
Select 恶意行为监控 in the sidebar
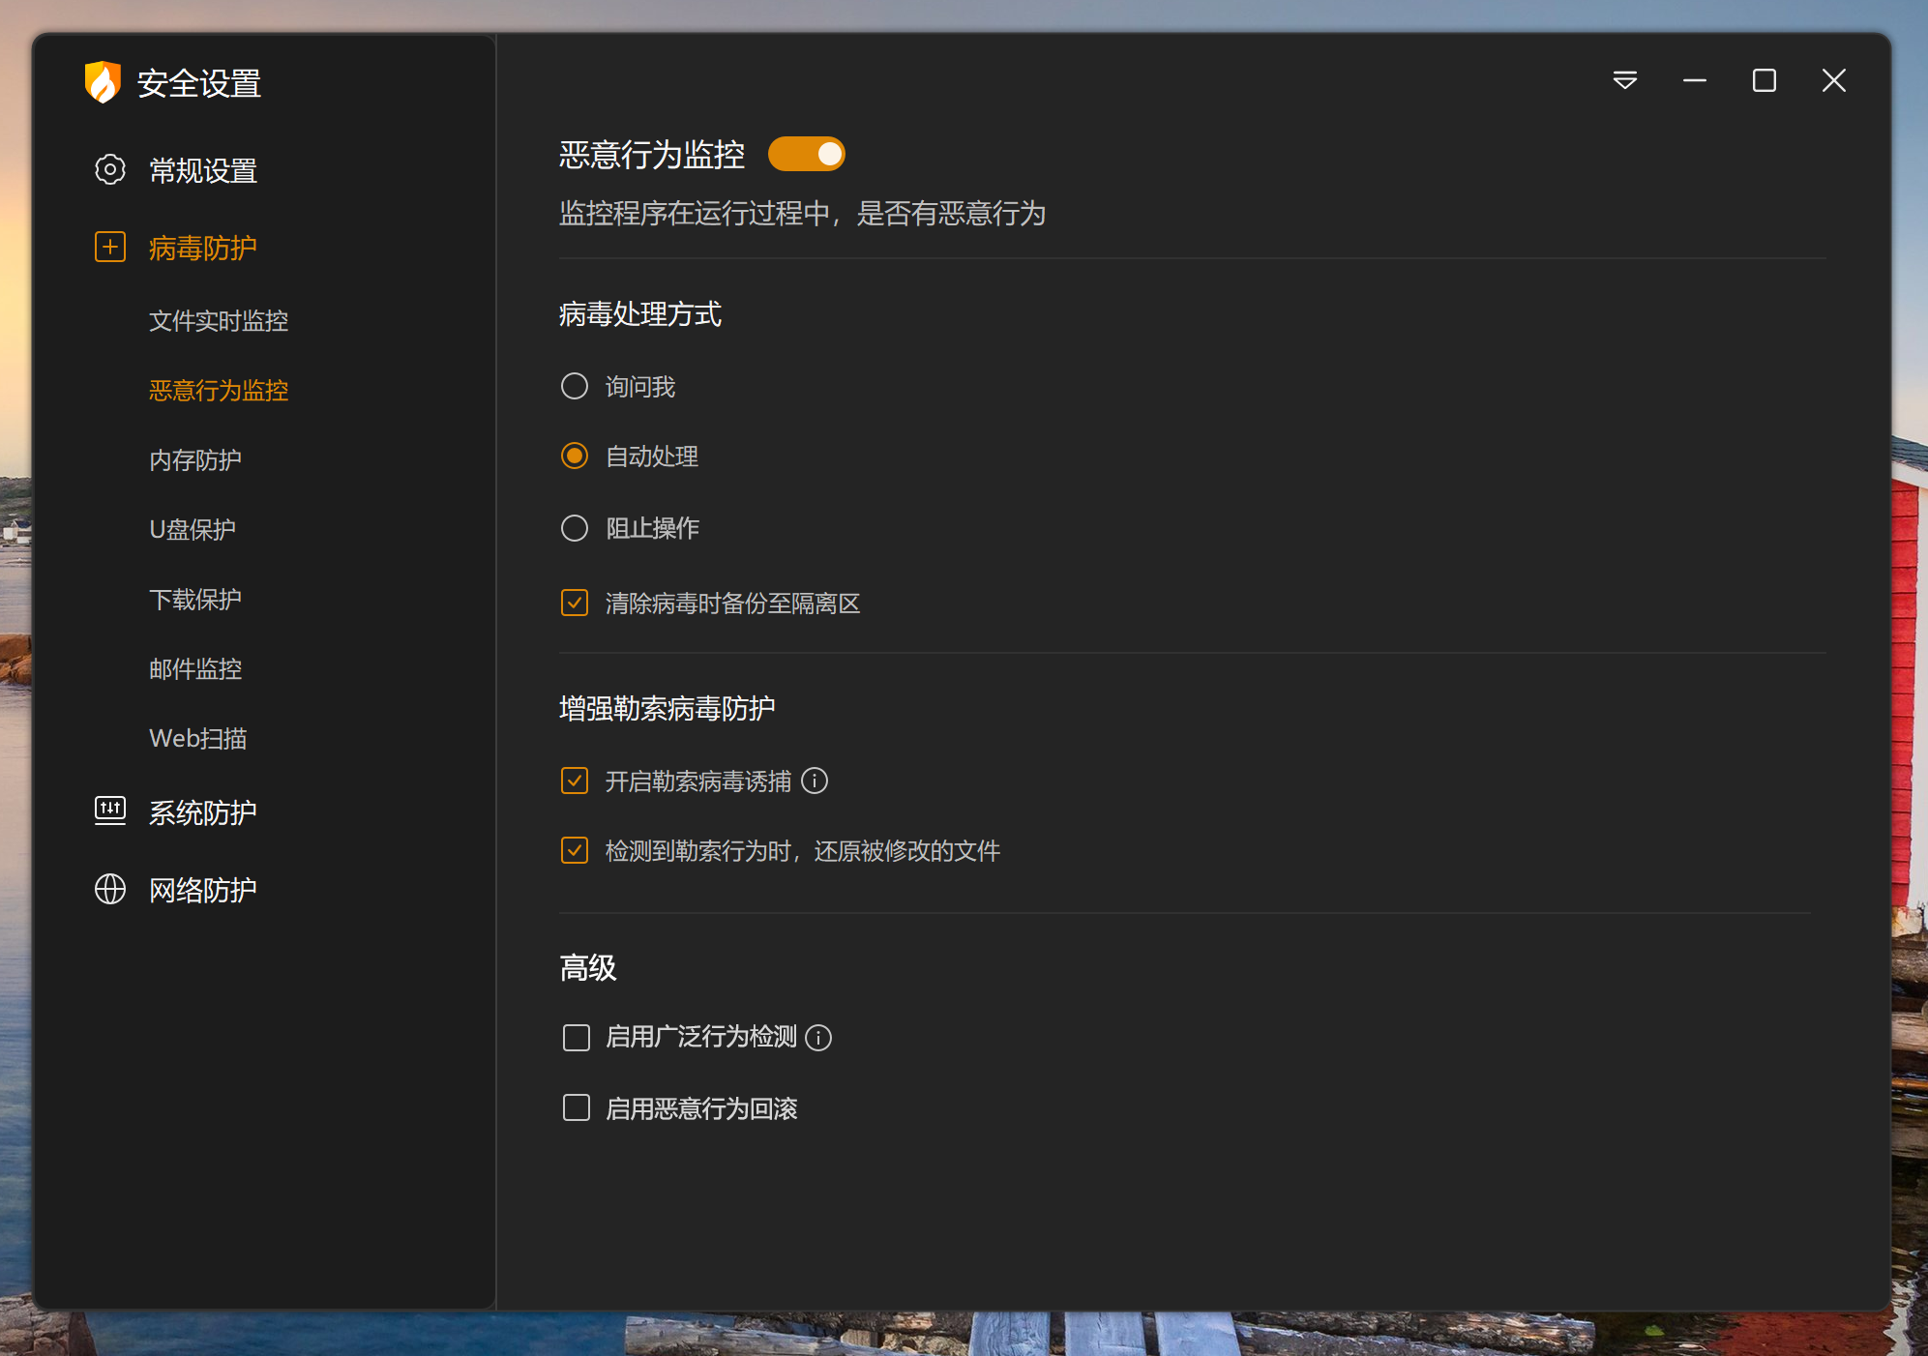tap(219, 390)
